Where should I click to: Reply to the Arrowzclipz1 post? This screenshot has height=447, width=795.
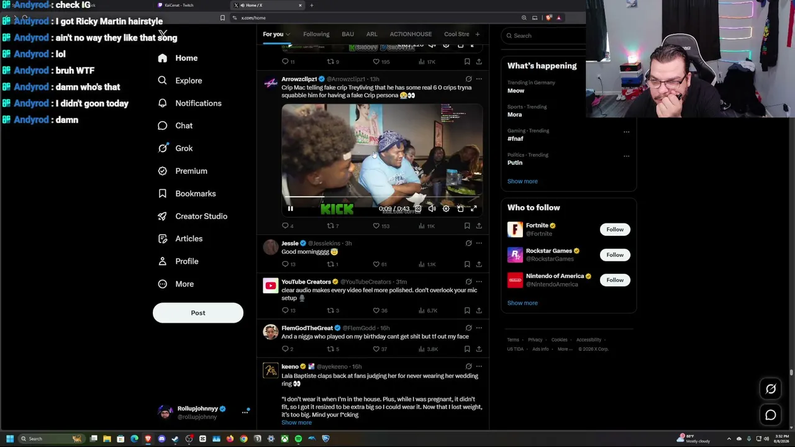pyautogui.click(x=285, y=226)
